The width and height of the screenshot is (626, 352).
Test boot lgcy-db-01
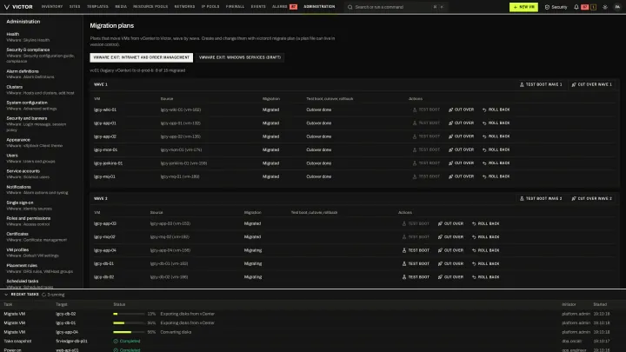(416, 264)
